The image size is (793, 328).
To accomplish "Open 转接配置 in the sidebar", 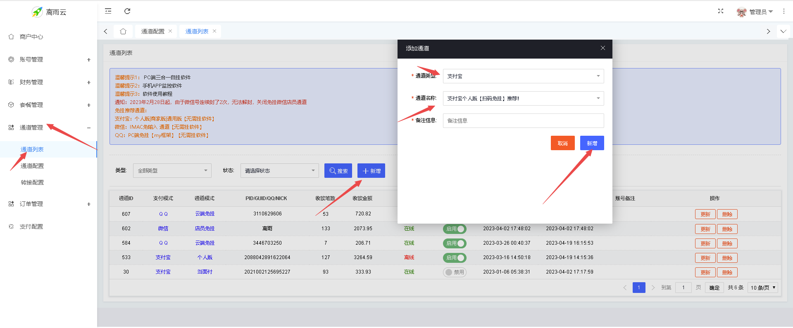I will [32, 182].
